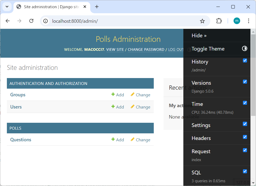Bookmark this page with star icon

pyautogui.click(x=202, y=21)
